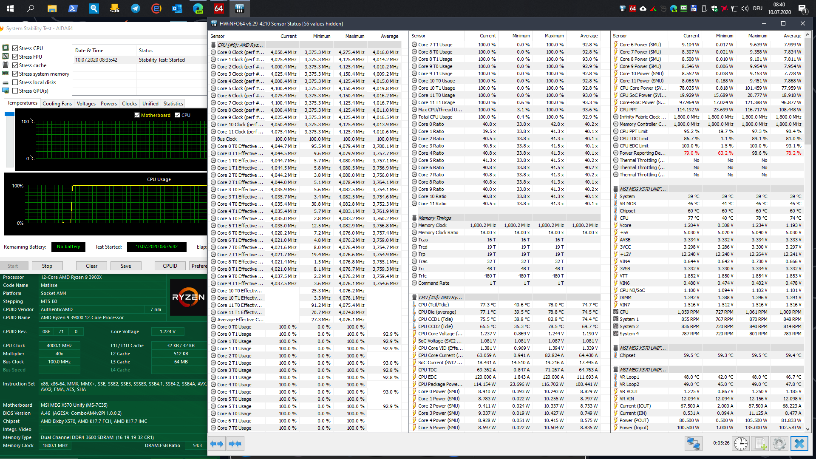The width and height of the screenshot is (816, 459).
Task: Switch to the Cooling Fans tab
Action: (x=57, y=104)
